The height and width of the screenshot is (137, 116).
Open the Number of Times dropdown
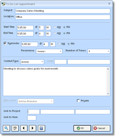pos(99,51)
